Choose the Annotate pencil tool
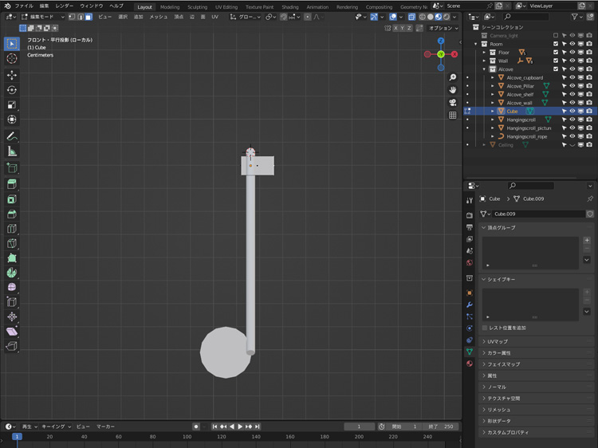598x448 pixels. tap(12, 136)
